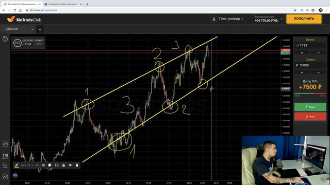Open trade history clock icon in sidebar
The width and height of the screenshot is (330, 185).
point(5,39)
